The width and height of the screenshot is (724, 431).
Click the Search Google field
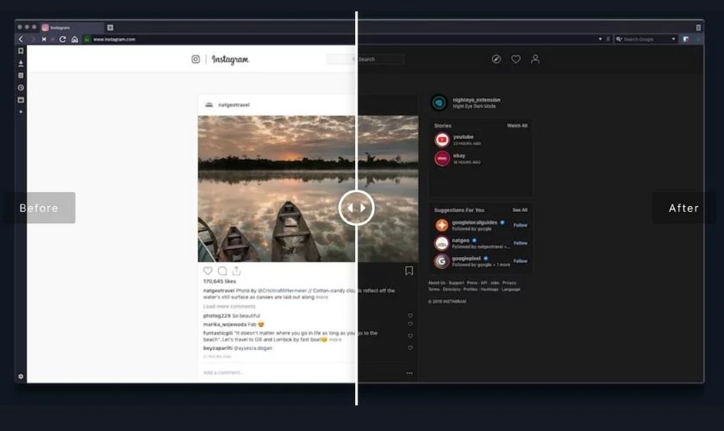point(646,40)
